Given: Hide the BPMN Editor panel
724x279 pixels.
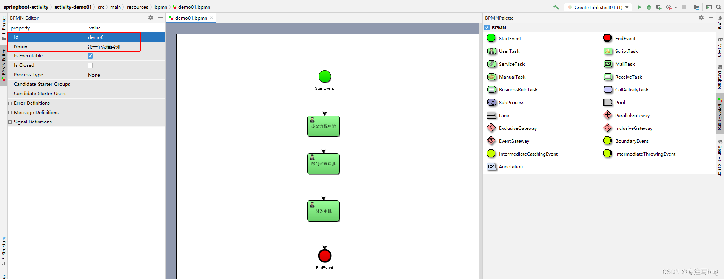Looking at the screenshot, I should pos(160,18).
